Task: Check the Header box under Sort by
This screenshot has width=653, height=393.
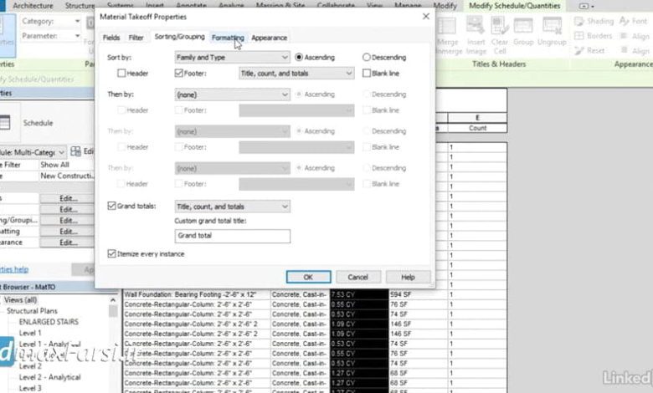Action: coord(121,74)
